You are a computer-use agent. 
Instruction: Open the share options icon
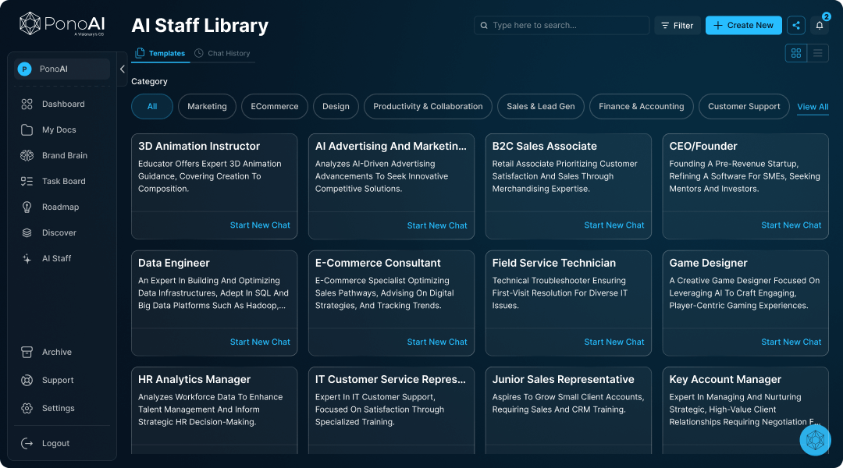coord(795,25)
